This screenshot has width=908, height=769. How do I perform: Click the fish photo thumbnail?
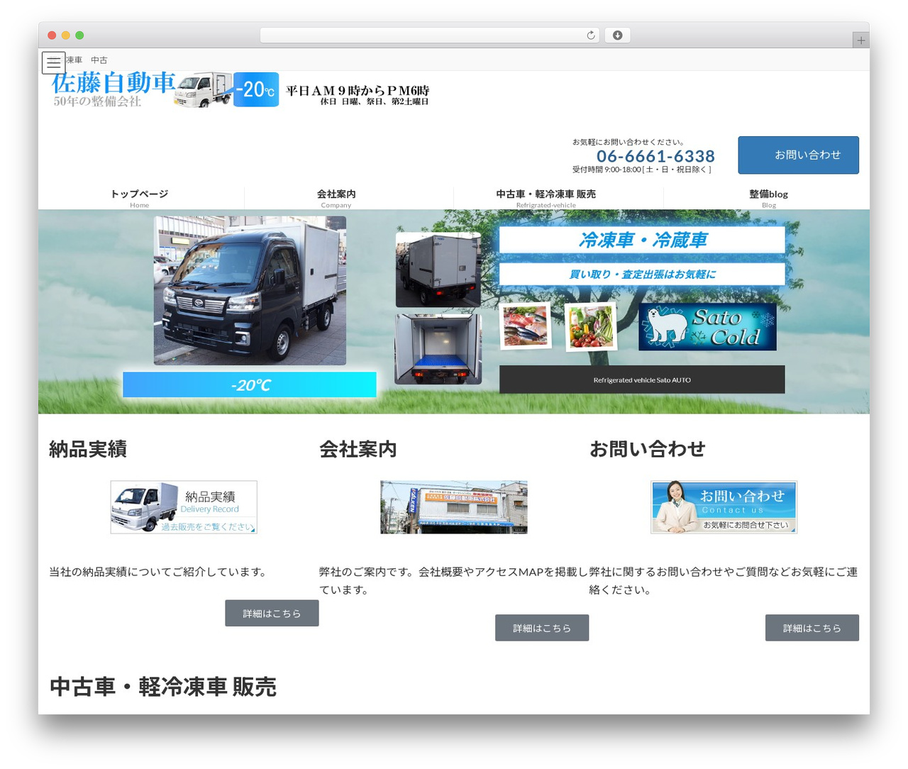pos(526,326)
